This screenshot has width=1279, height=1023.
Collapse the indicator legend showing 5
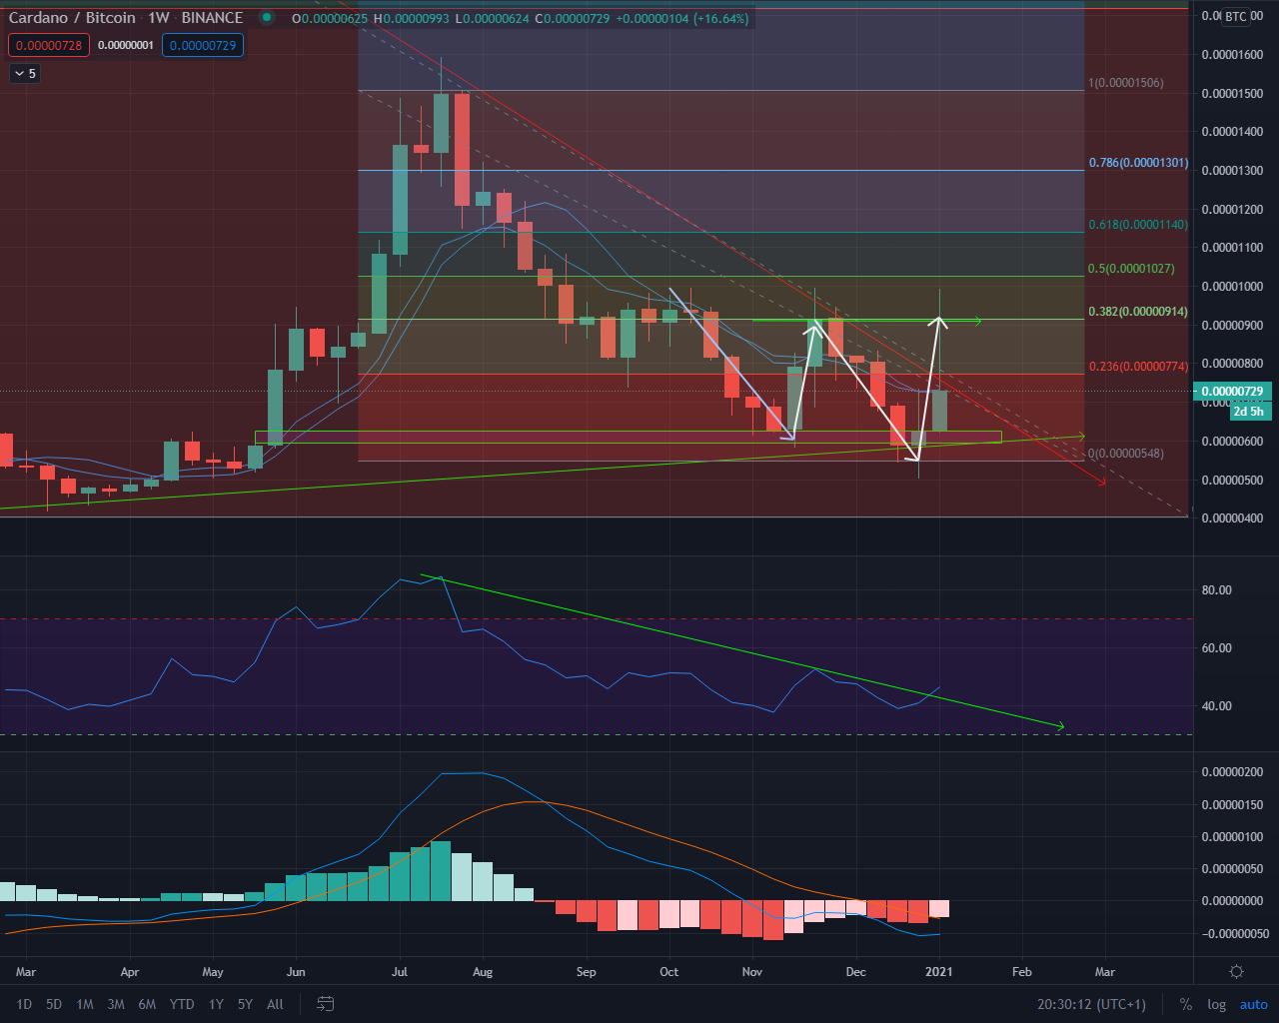coord(25,73)
